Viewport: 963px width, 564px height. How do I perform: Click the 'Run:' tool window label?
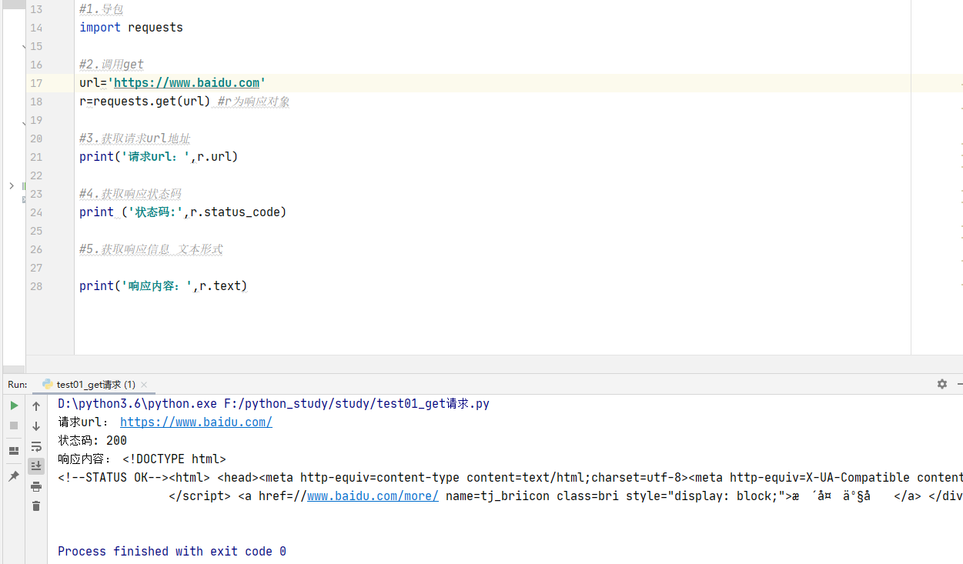tap(17, 384)
